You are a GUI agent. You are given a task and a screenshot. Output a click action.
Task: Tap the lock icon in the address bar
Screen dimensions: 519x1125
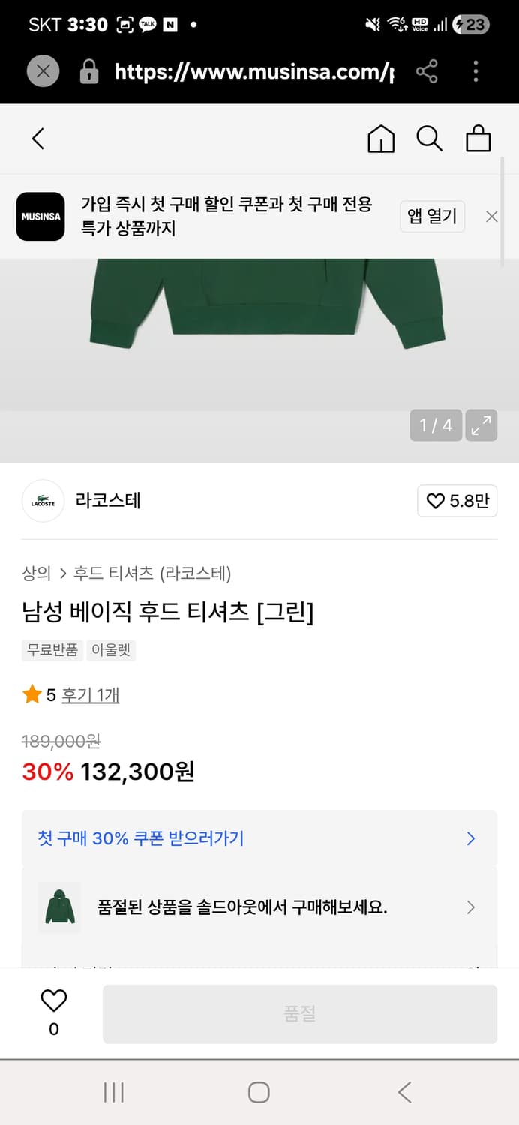[x=89, y=71]
